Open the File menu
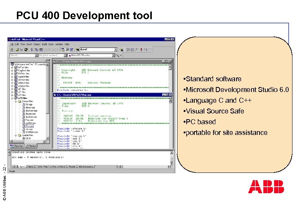This screenshot has height=207, width=299. (12, 44)
